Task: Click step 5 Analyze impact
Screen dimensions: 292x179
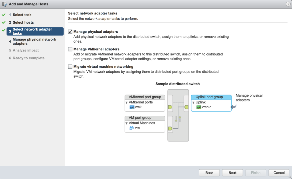Action: click(24, 50)
